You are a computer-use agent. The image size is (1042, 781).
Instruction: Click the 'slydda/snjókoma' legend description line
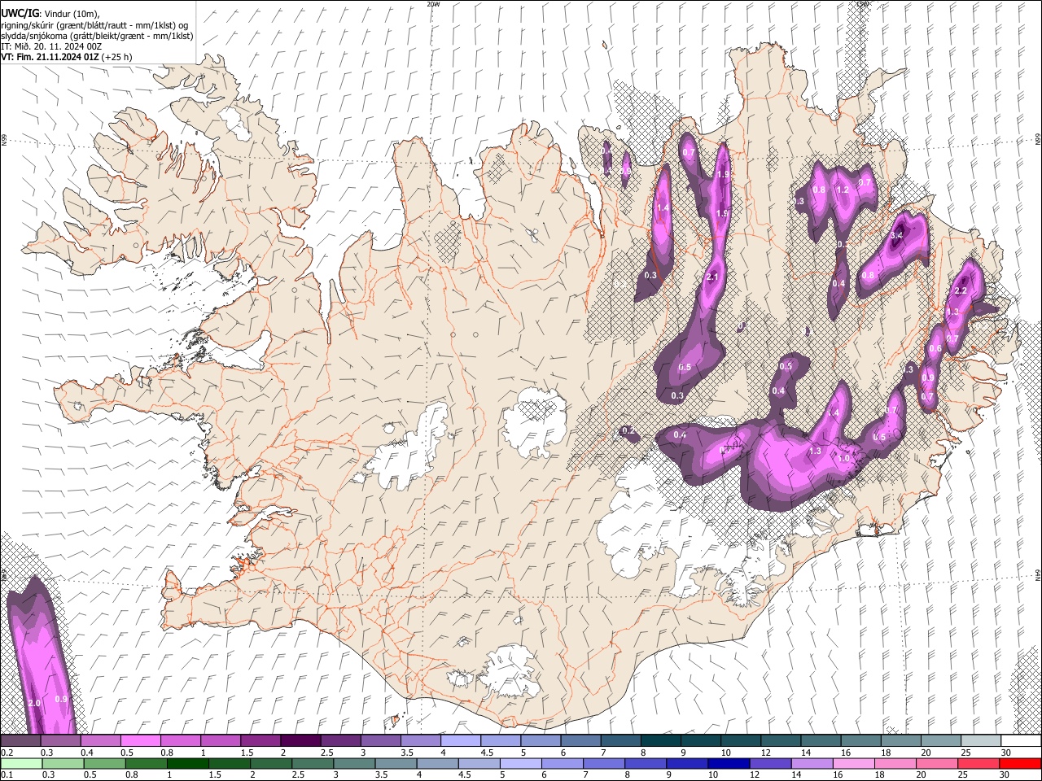(97, 36)
